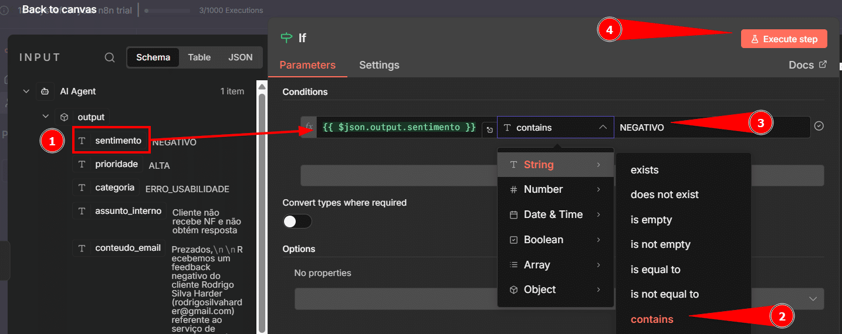Click the Object cube icon in menu
Screen dimensions: 842x334
click(x=513, y=289)
